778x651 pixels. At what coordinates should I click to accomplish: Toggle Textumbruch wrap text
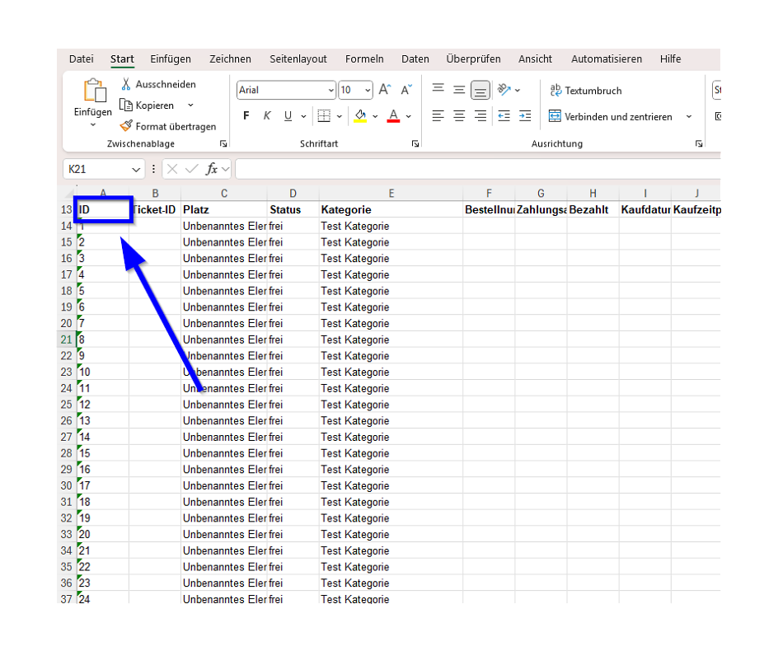point(586,91)
